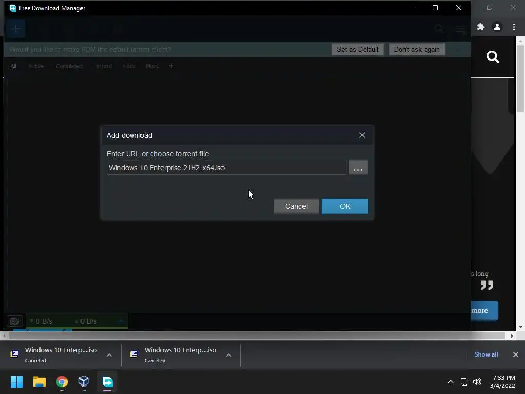Minimize the Free Download Manager window
The height and width of the screenshot is (394, 525).
(412, 8)
